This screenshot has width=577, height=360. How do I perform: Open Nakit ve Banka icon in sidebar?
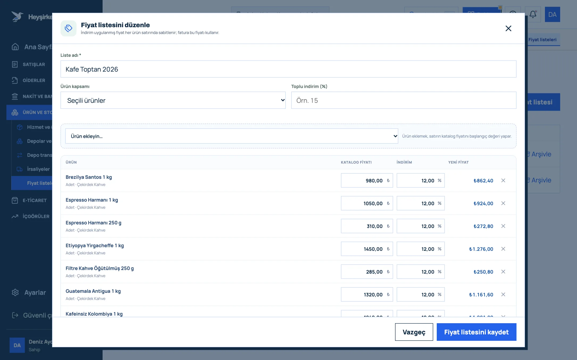15,96
